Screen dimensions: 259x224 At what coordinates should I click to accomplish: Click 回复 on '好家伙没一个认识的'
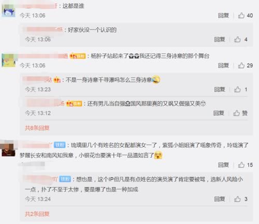click(x=220, y=39)
